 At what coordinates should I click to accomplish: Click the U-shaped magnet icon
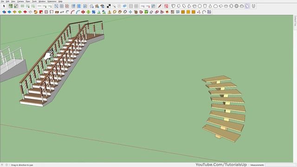point(253,6)
